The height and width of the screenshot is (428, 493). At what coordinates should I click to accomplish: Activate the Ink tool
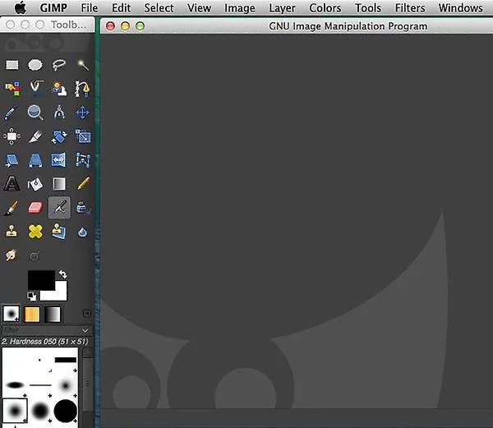83,208
